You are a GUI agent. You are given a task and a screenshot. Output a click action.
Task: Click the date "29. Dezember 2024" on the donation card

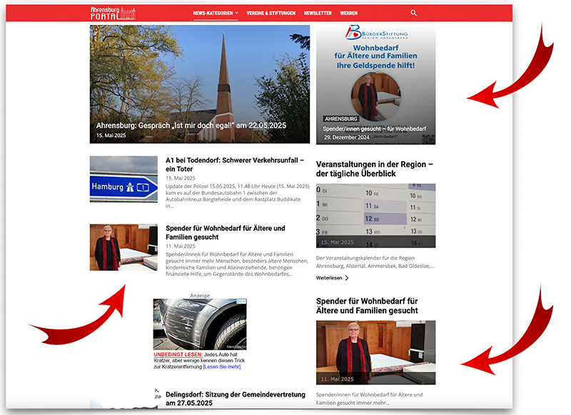tap(347, 137)
